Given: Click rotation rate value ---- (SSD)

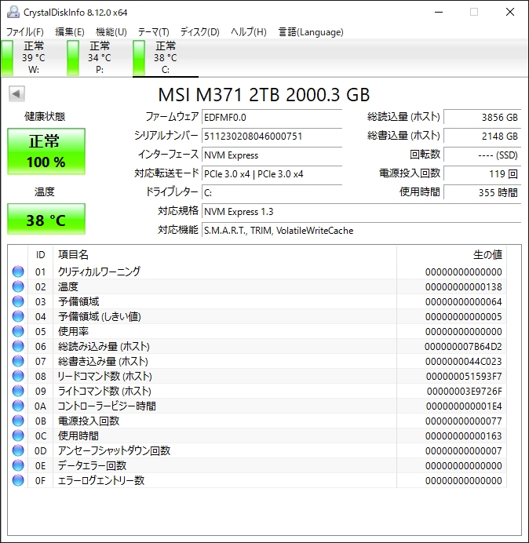Looking at the screenshot, I should point(482,155).
